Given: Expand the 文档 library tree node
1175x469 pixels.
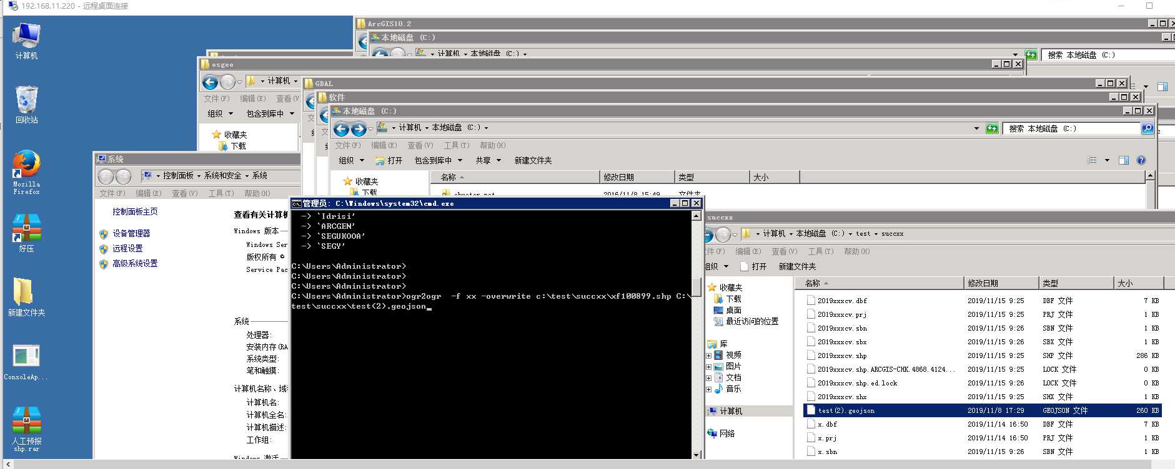Looking at the screenshot, I should (x=708, y=378).
